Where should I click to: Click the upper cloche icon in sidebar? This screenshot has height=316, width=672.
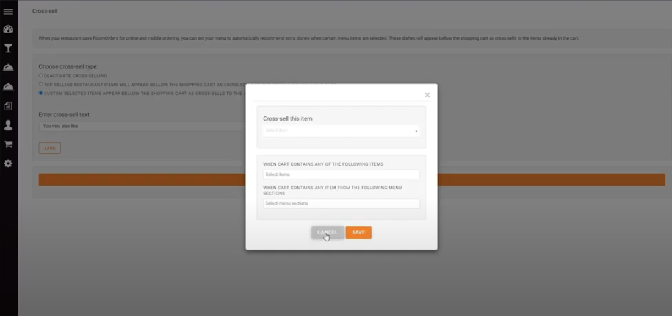8,68
